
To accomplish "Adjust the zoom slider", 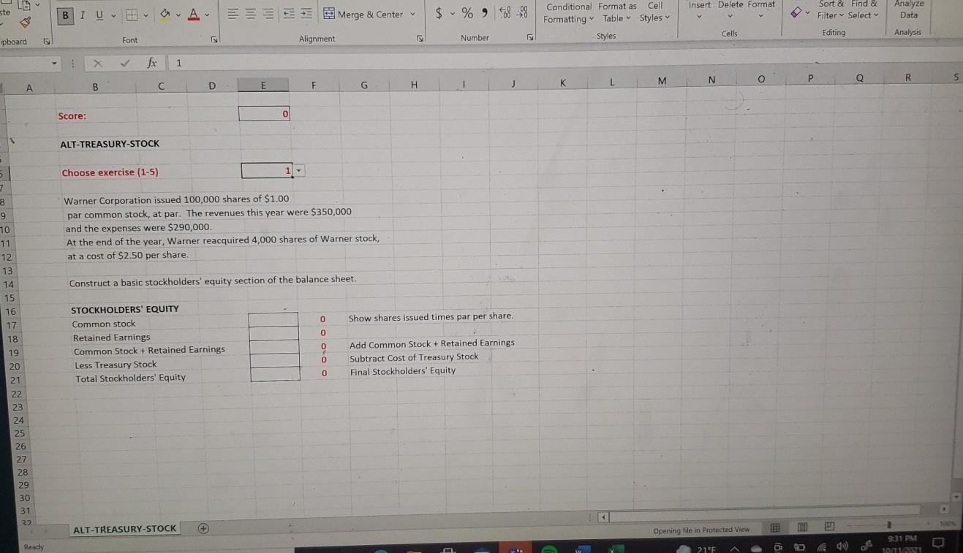I will click(890, 525).
